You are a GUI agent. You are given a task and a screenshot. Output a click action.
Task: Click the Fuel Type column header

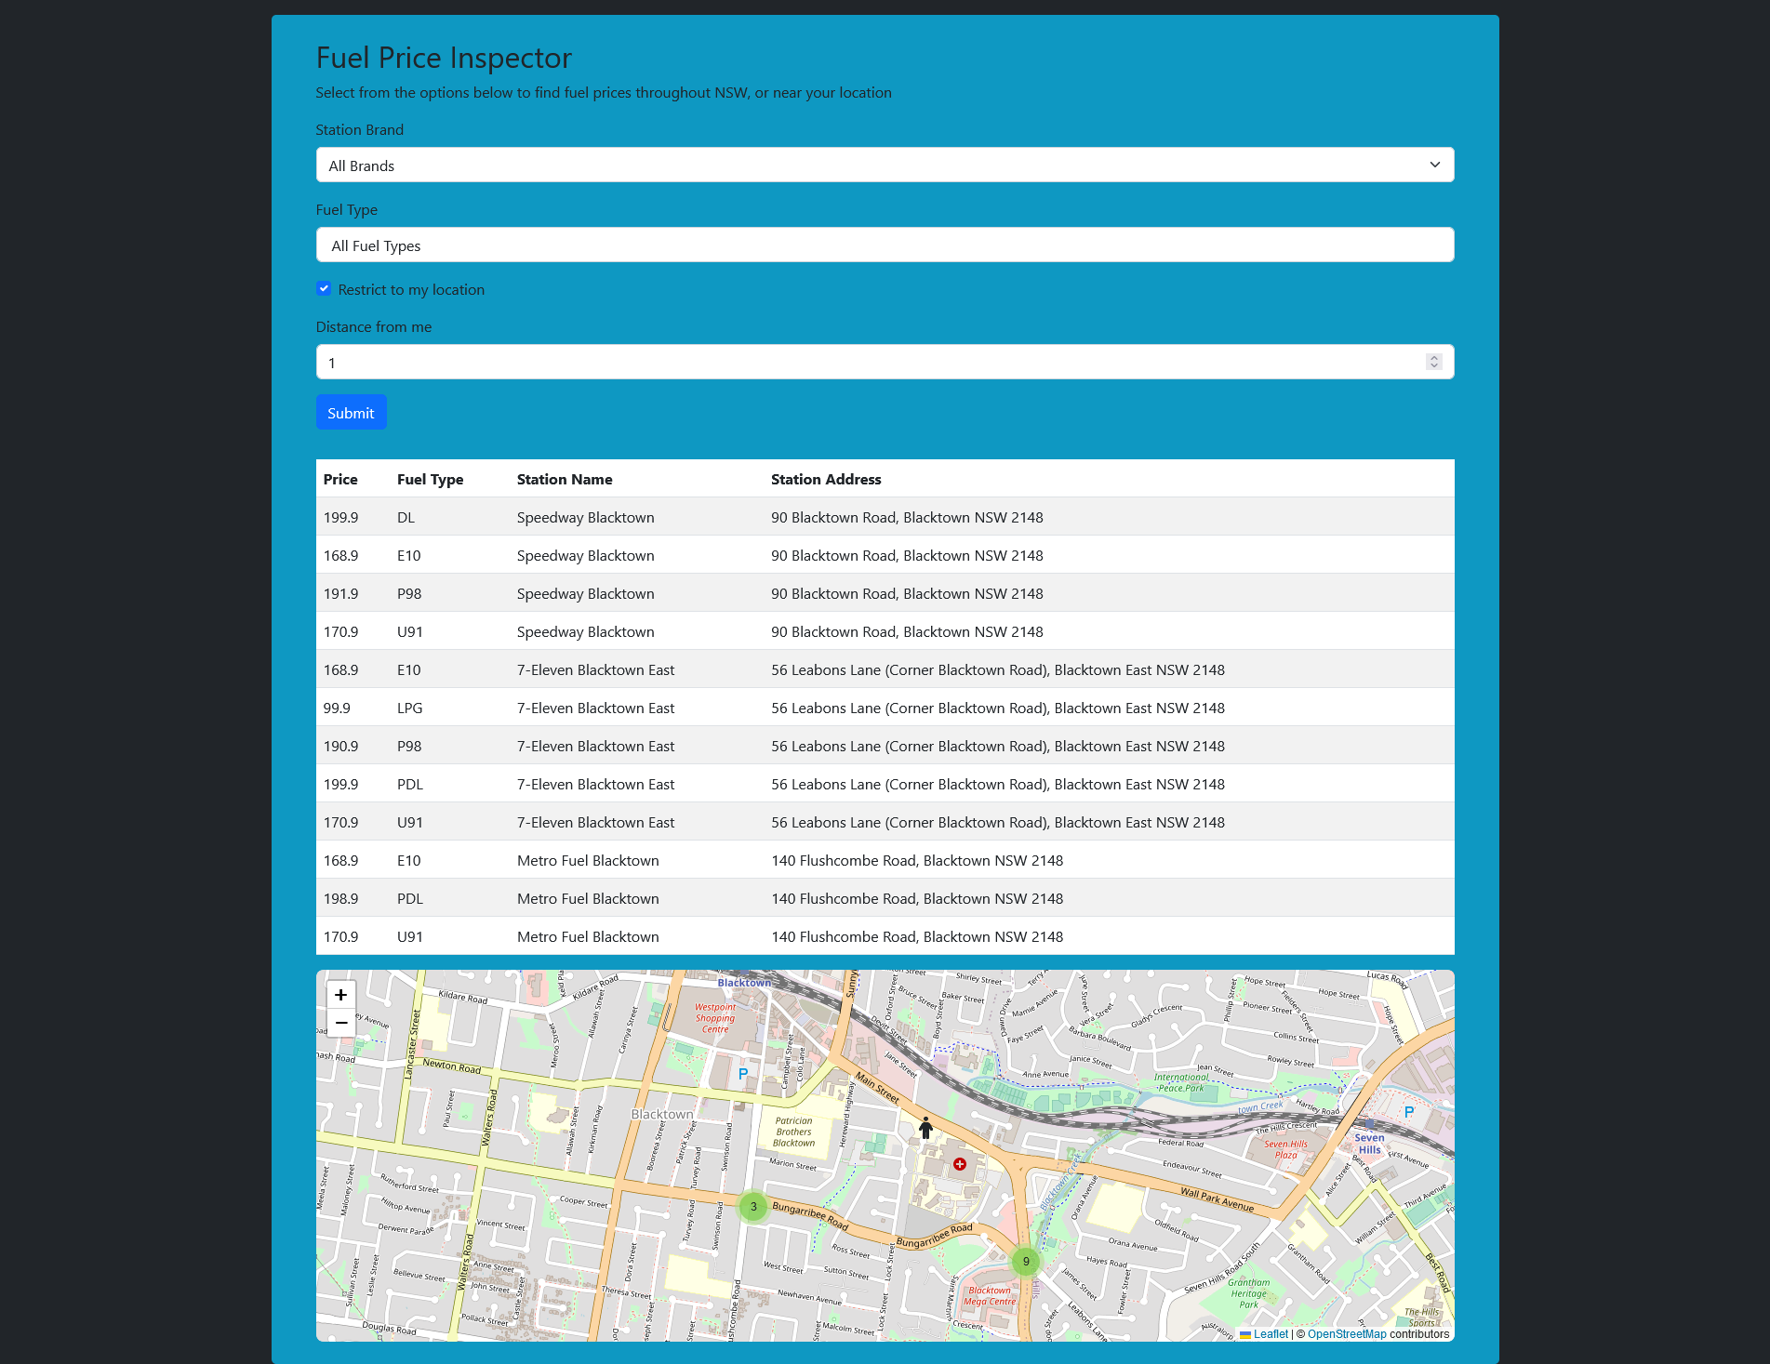coord(430,480)
